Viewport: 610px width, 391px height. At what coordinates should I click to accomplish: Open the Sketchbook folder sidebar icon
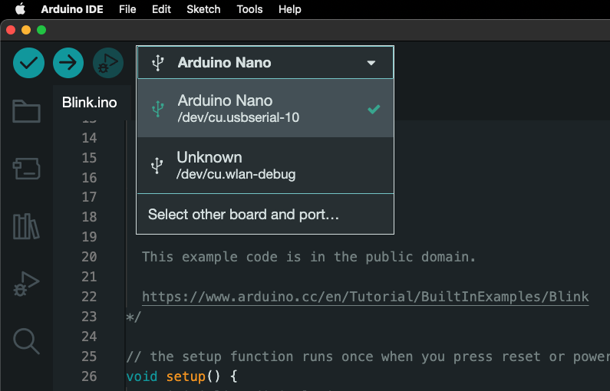pos(26,111)
